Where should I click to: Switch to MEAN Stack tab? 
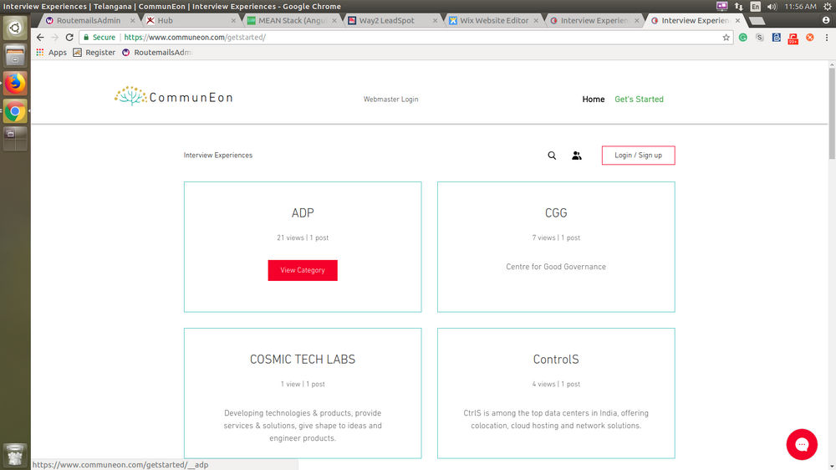292,20
